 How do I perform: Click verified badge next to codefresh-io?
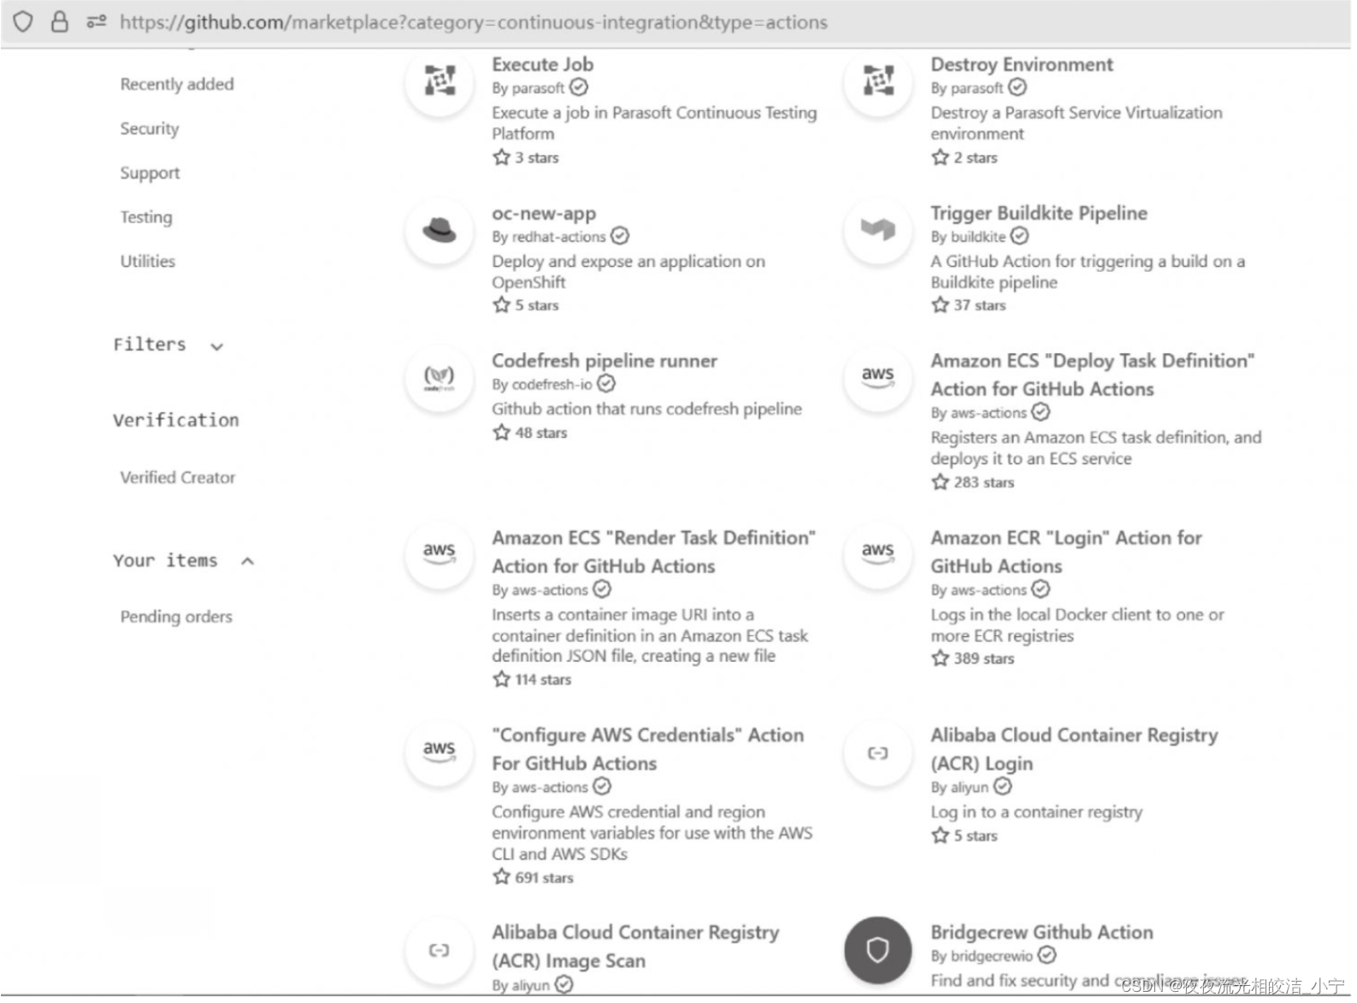click(606, 384)
